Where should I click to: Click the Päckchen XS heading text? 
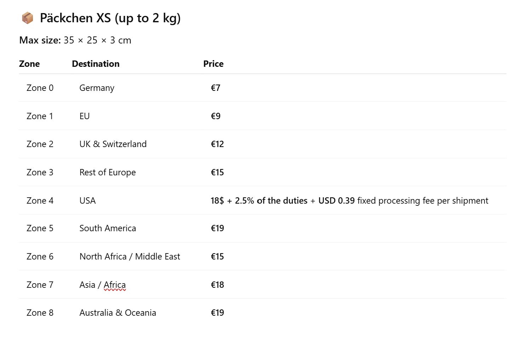[x=110, y=18]
